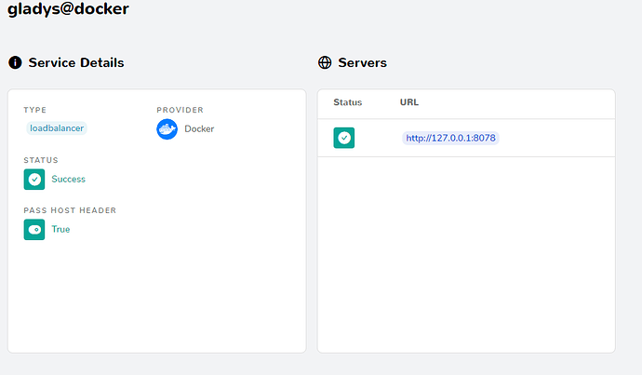Click the PASS HOST HEADER label

point(70,210)
